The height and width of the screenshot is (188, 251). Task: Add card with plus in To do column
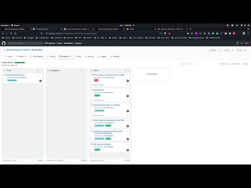tap(38, 70)
